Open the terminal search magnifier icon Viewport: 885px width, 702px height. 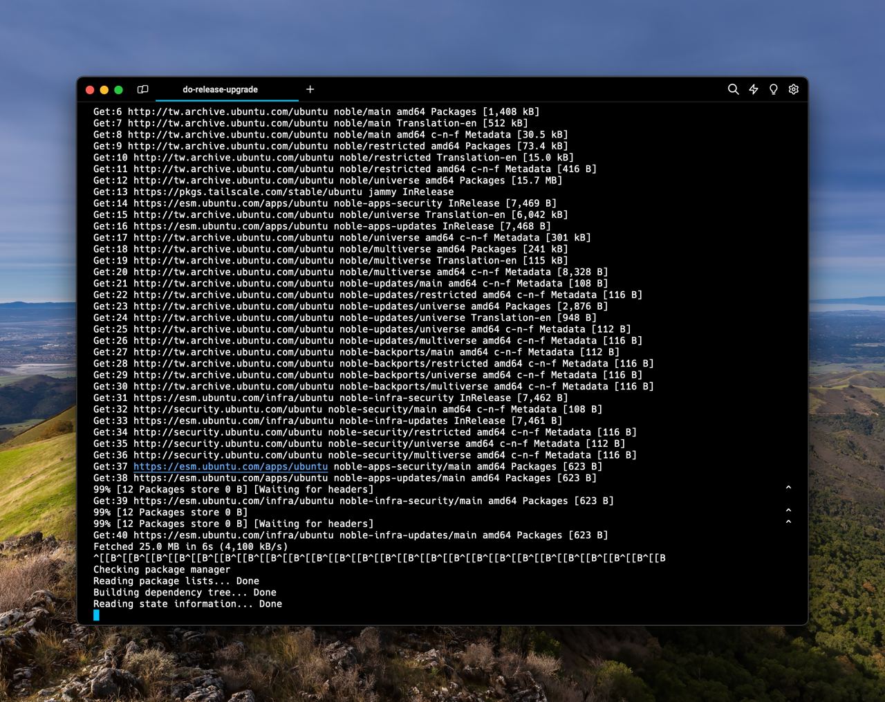[x=733, y=89]
